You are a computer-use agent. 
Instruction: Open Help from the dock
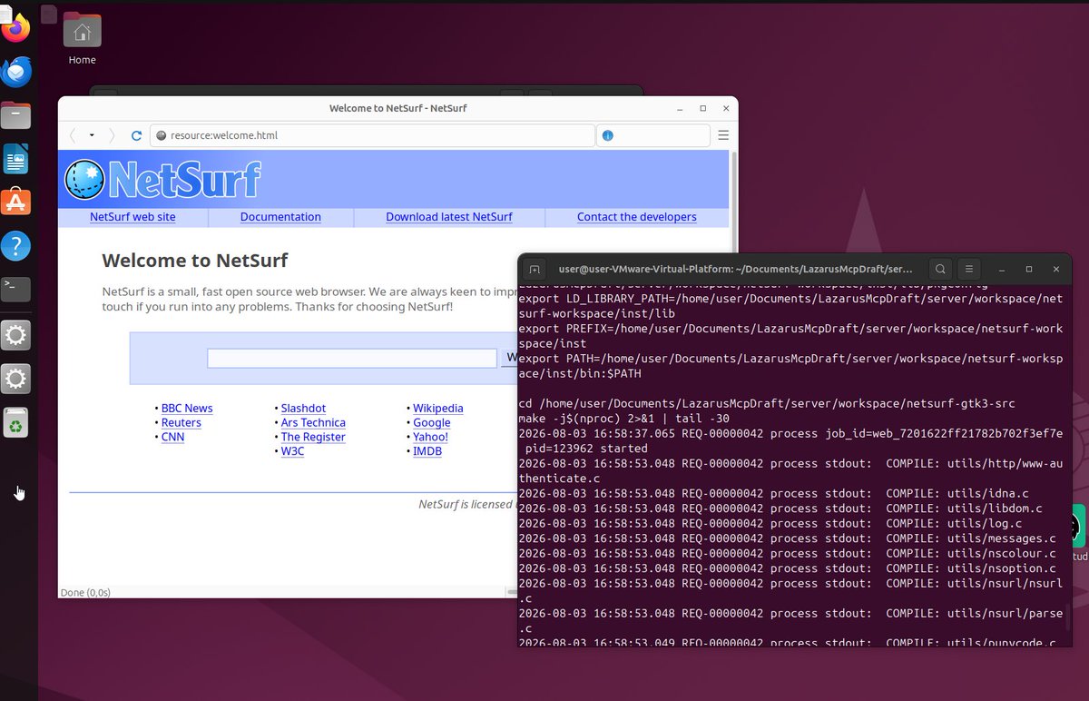[16, 245]
